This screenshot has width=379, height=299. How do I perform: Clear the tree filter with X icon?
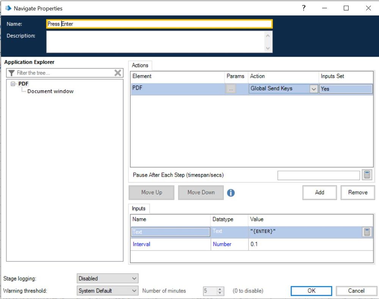point(118,73)
